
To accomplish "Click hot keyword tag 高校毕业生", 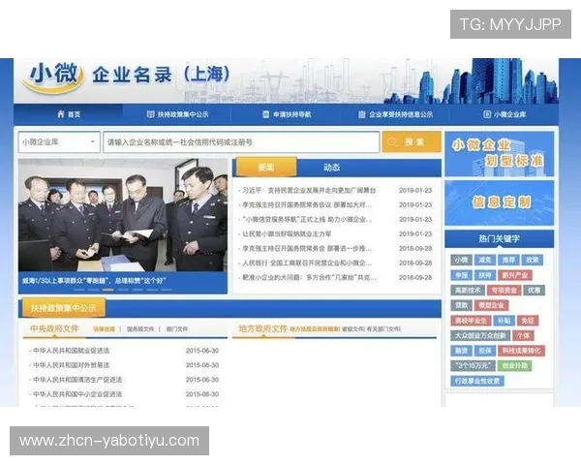I will (x=471, y=321).
